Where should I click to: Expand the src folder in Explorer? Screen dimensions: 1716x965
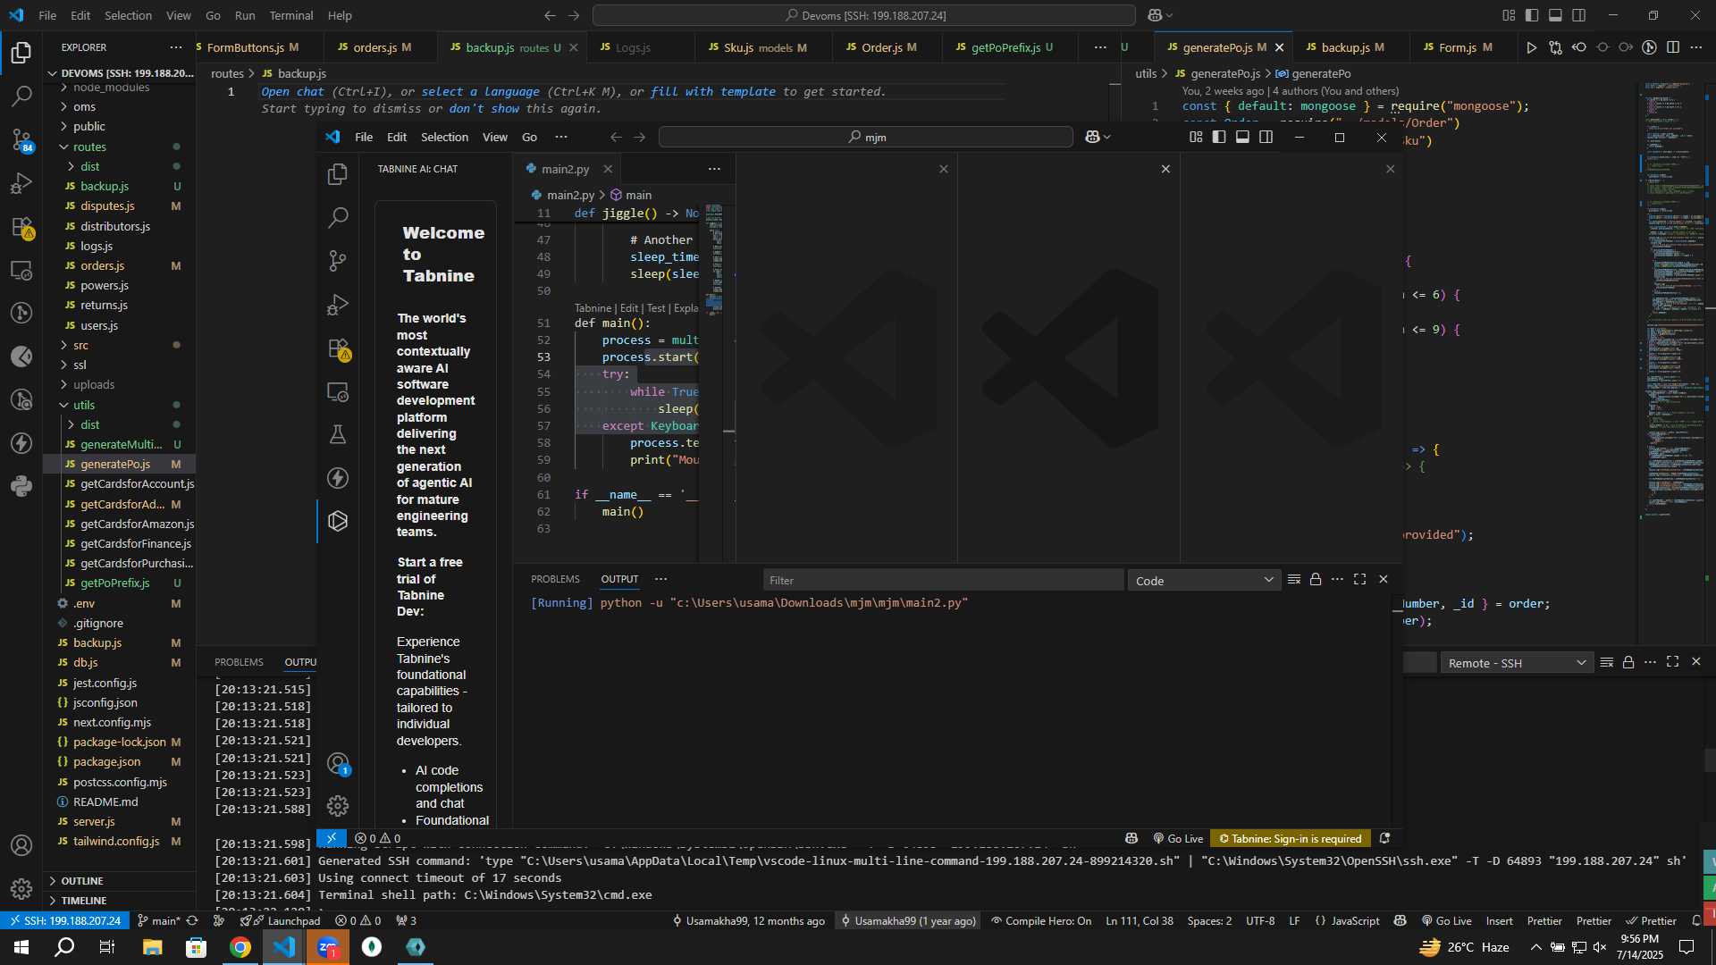(80, 345)
